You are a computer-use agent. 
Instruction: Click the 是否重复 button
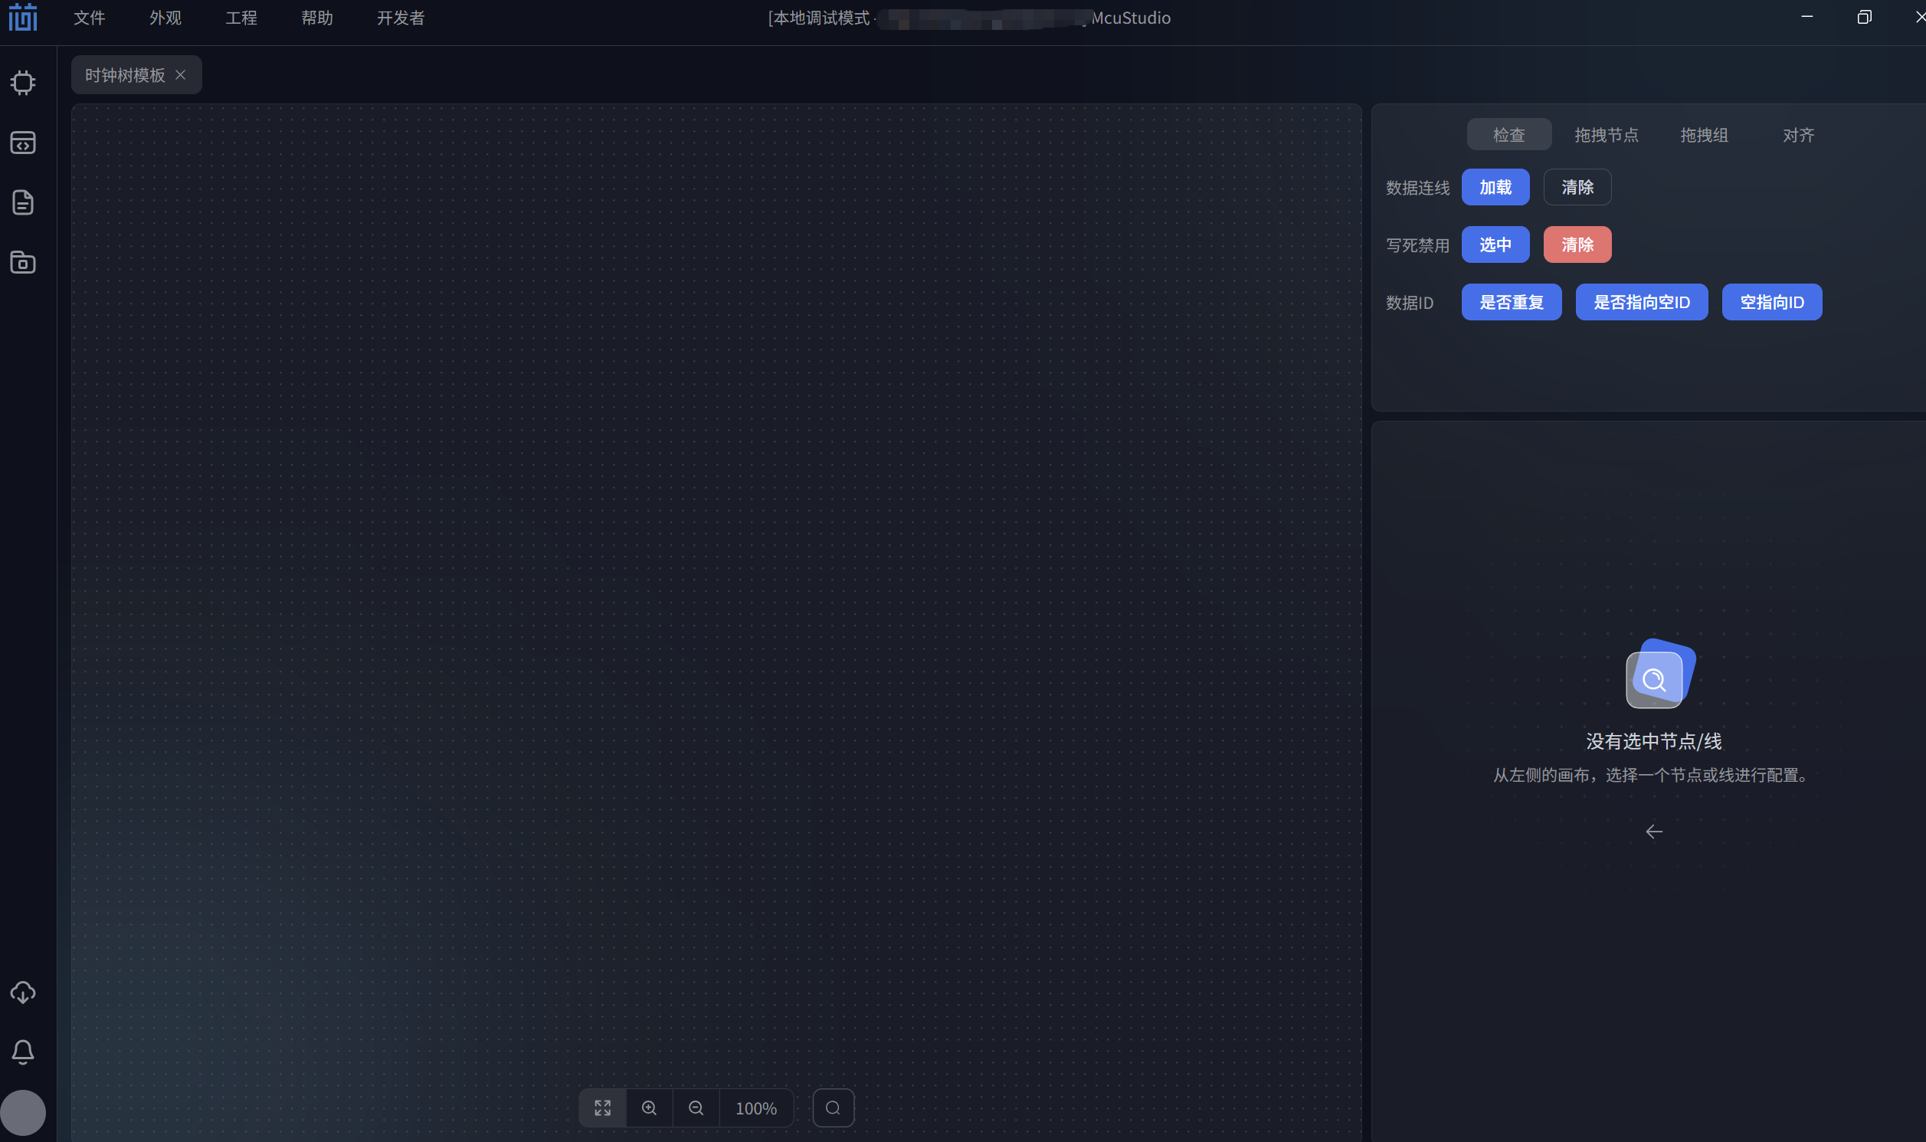pos(1512,303)
